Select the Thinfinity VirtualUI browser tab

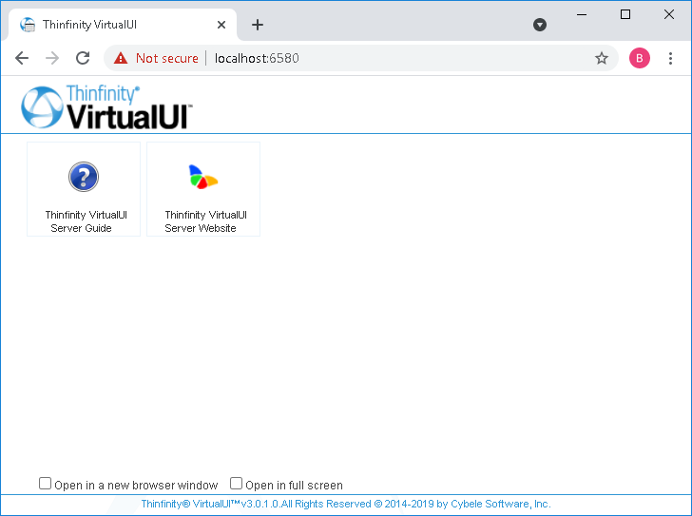[123, 25]
